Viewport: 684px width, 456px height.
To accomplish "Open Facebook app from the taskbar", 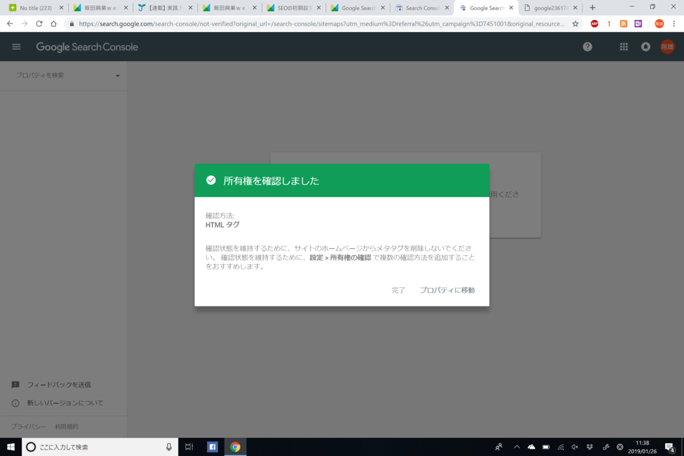I will [x=212, y=447].
